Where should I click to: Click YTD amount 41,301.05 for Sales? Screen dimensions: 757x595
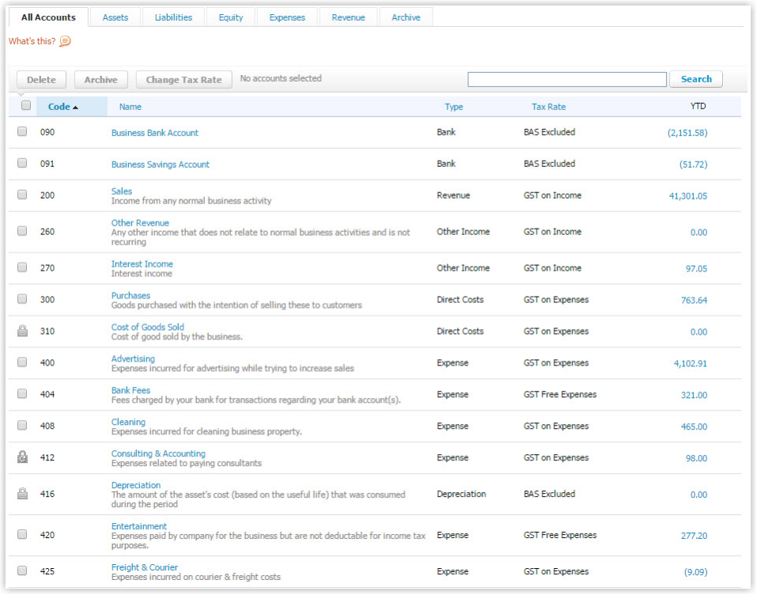coord(688,196)
